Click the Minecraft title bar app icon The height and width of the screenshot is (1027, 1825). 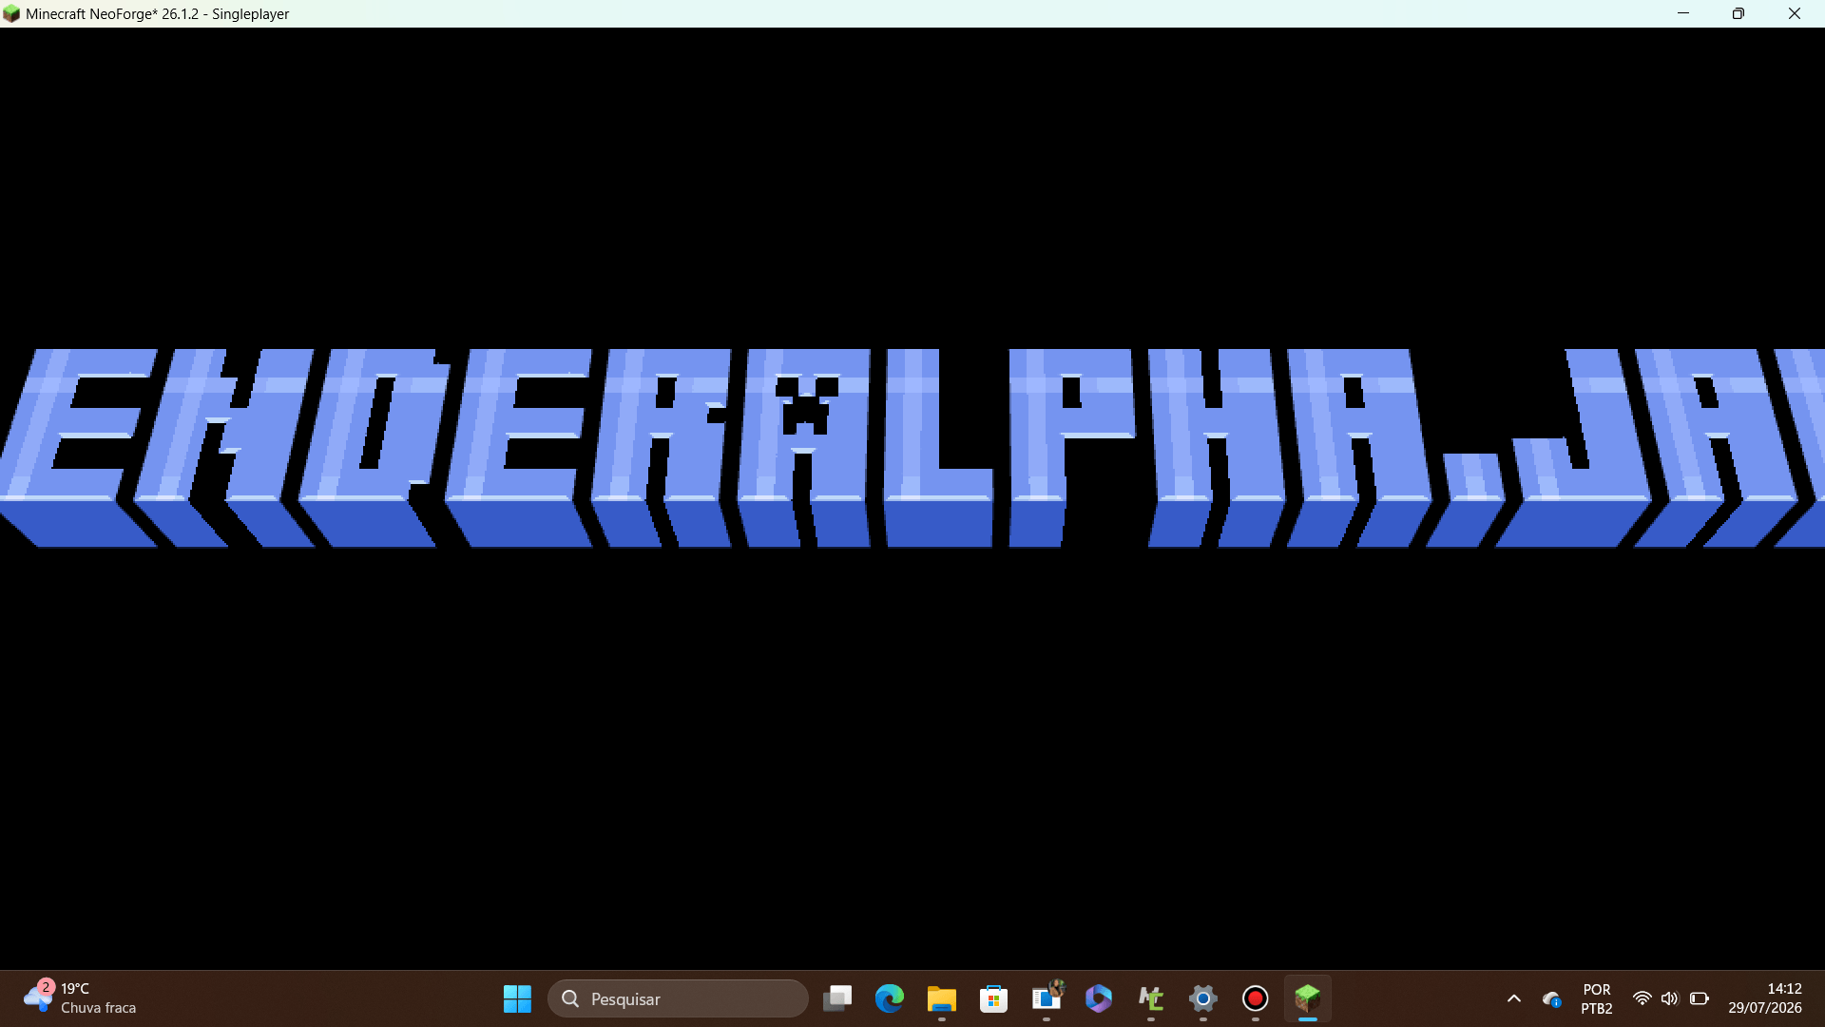coord(11,13)
